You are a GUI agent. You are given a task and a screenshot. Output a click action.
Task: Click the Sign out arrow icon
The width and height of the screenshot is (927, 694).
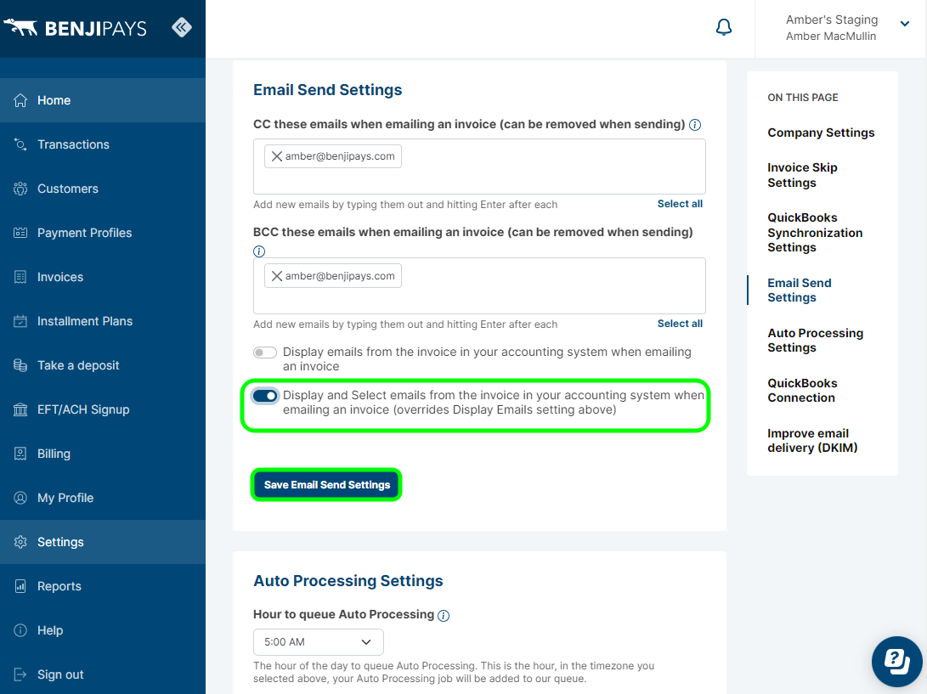pyautogui.click(x=20, y=674)
